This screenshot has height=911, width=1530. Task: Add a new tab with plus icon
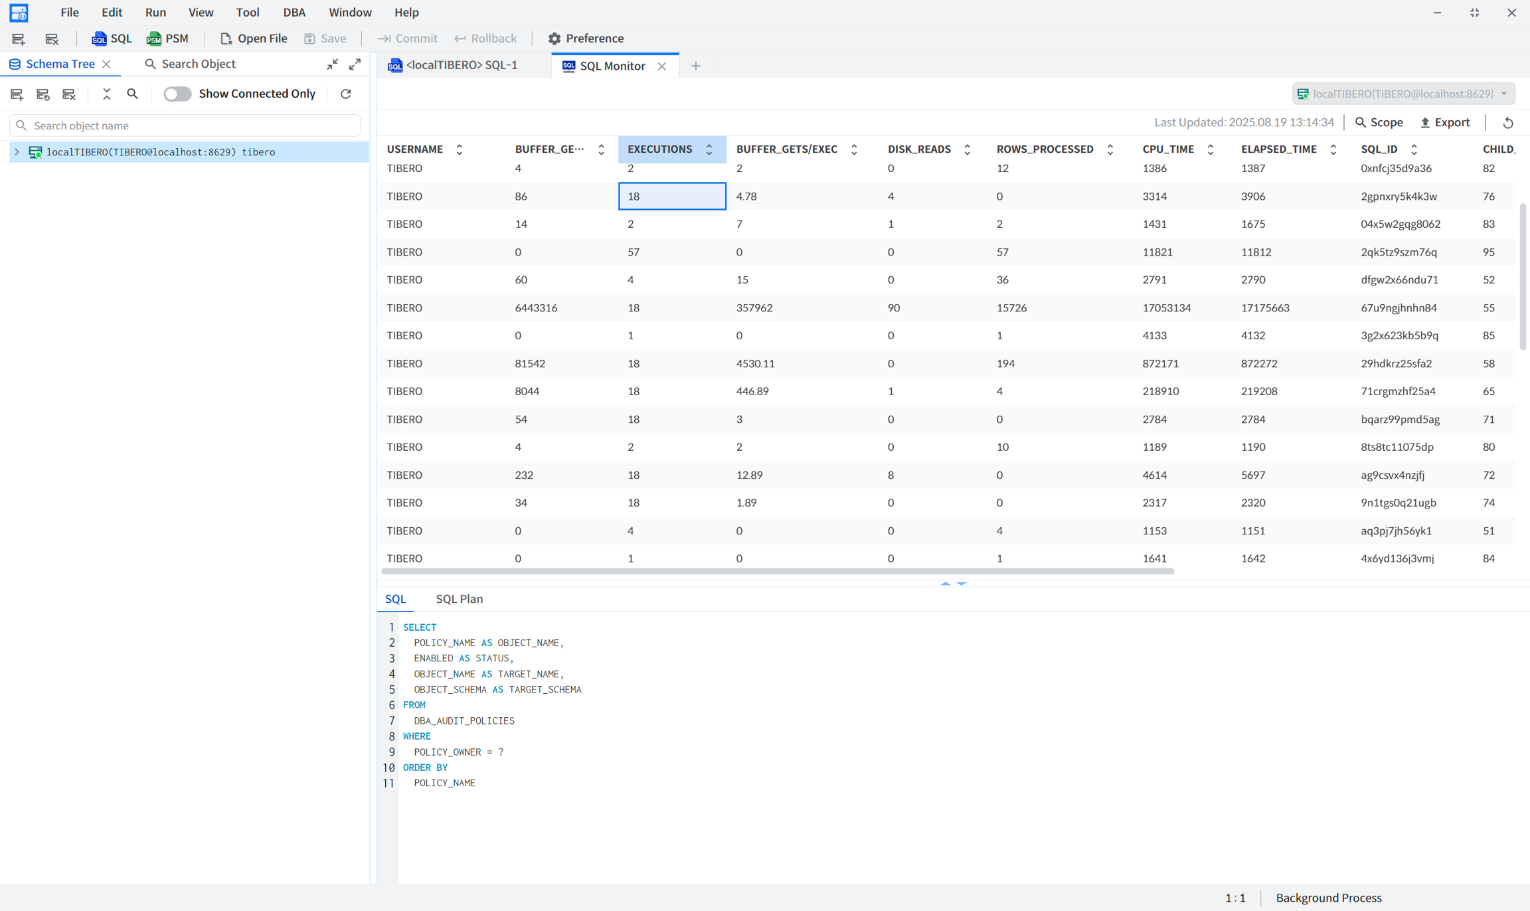point(695,66)
